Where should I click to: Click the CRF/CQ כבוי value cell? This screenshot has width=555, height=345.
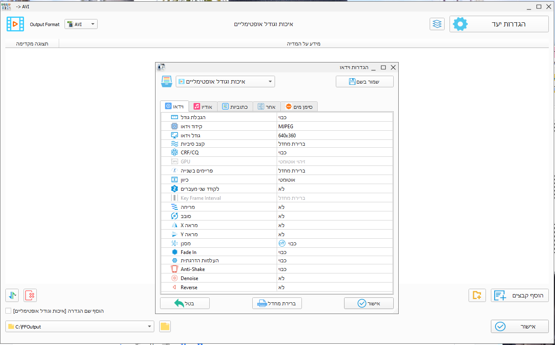coord(335,153)
